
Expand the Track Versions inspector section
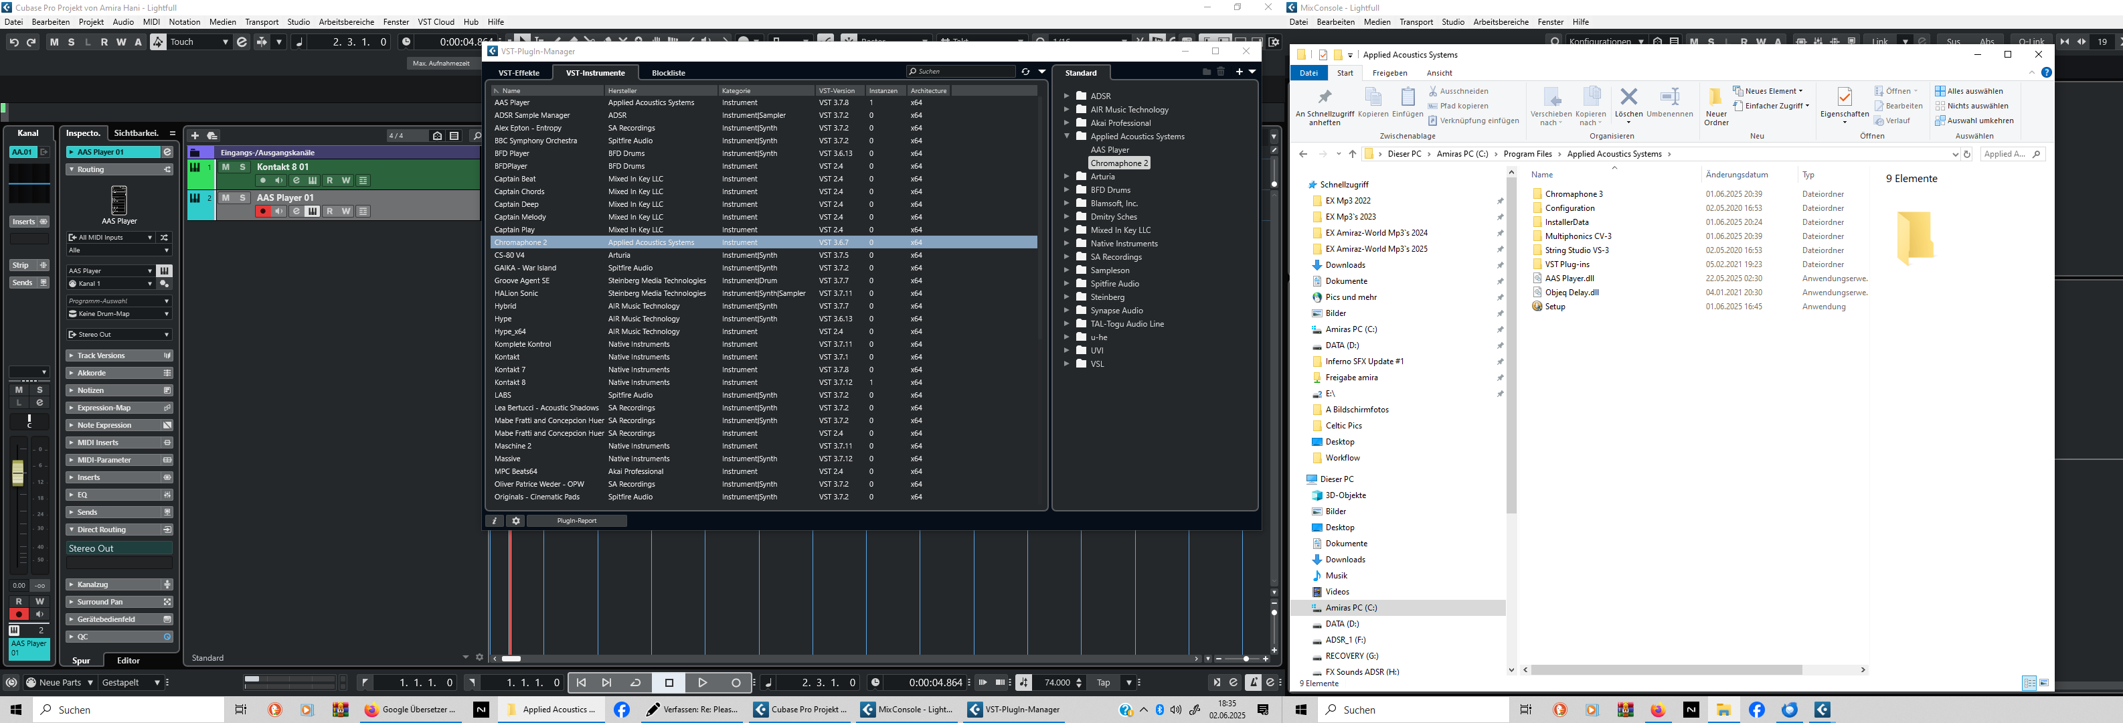tap(118, 356)
